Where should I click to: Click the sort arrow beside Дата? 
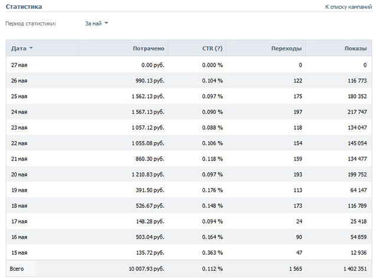pos(31,48)
